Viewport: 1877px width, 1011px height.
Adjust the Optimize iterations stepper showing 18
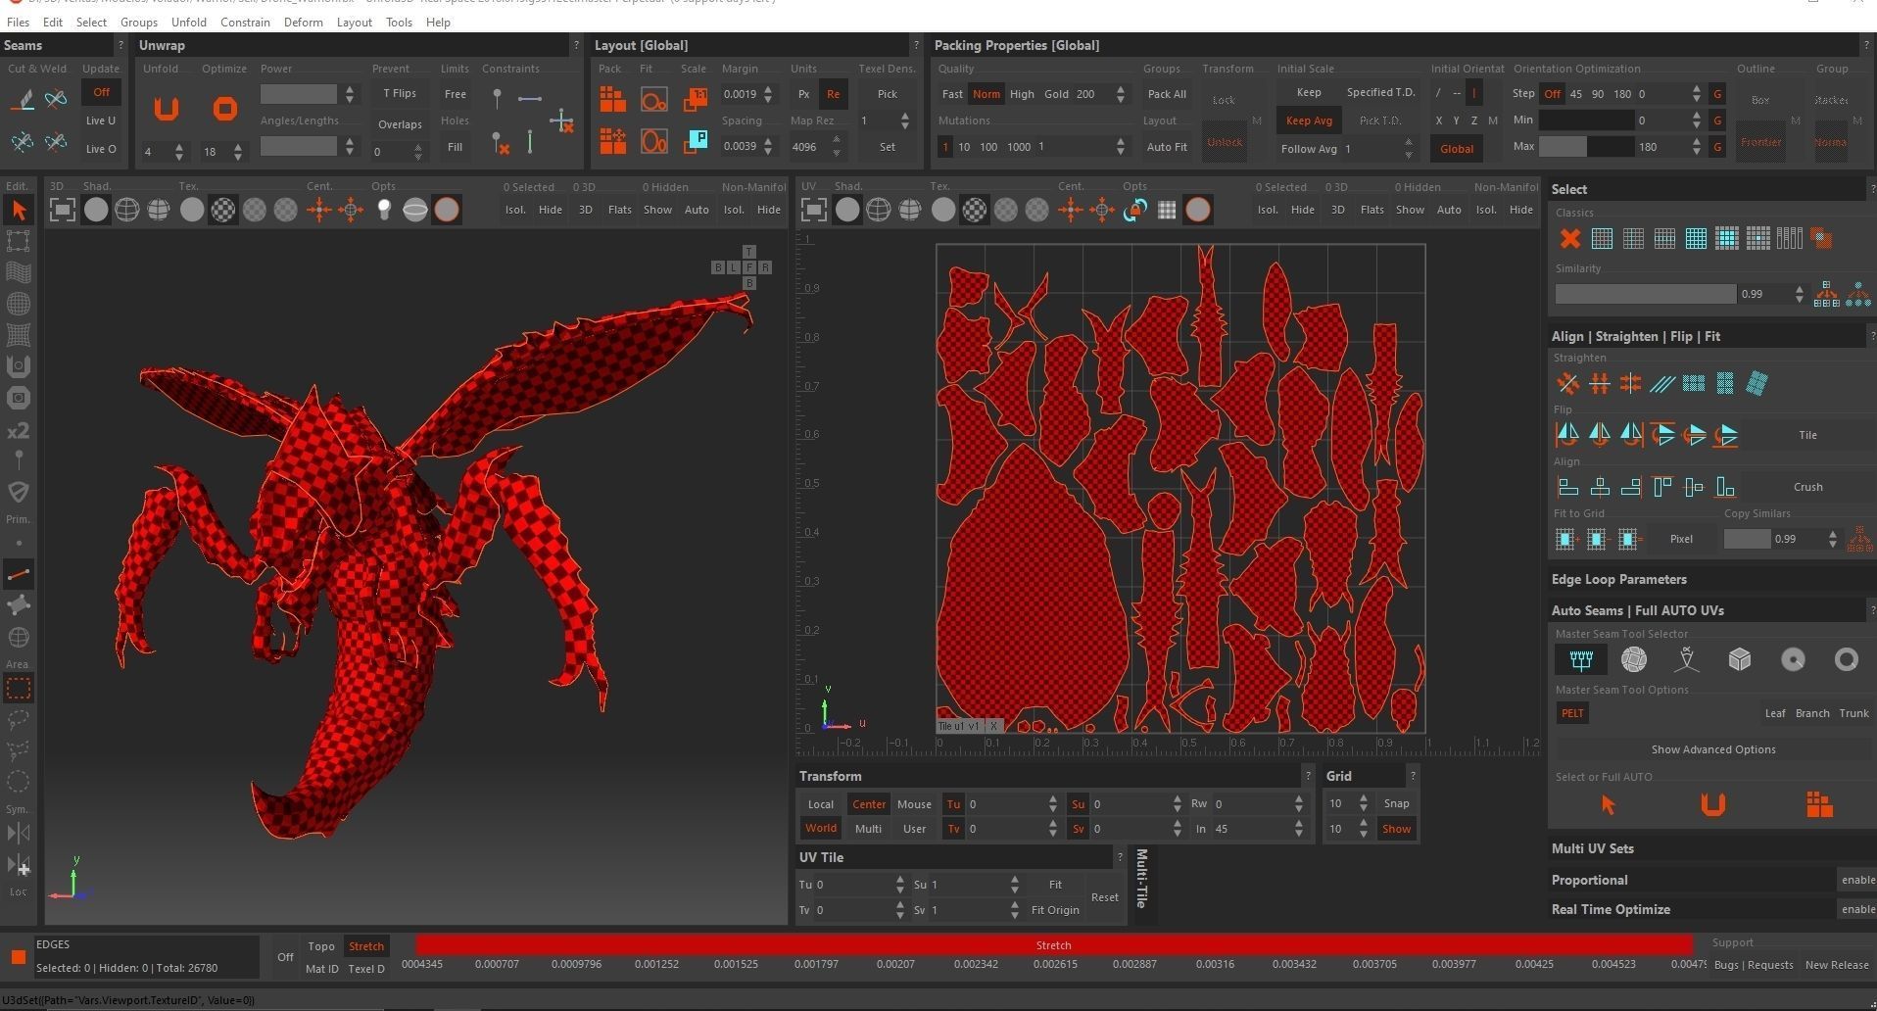click(237, 152)
